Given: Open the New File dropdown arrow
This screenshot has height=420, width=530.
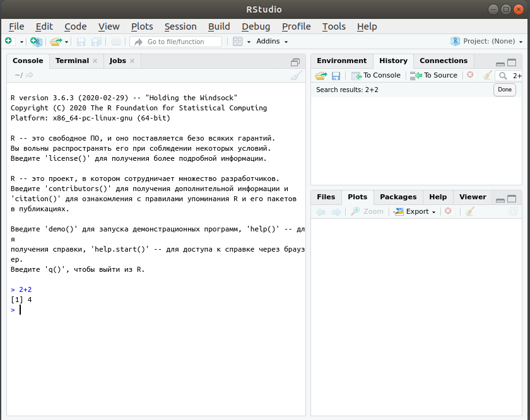Looking at the screenshot, I should (x=21, y=42).
